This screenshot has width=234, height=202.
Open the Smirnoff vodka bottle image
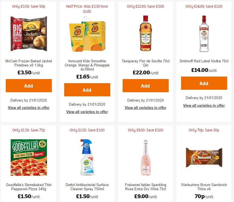(204, 33)
